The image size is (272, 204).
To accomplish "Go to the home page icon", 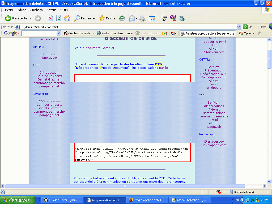I will point(67,18).
